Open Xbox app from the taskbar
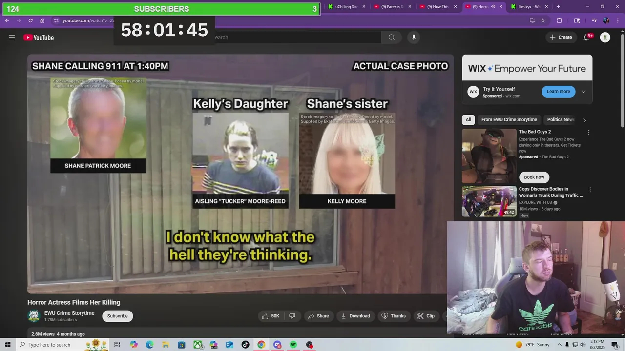Screen dimensions: 625x351 (198, 345)
